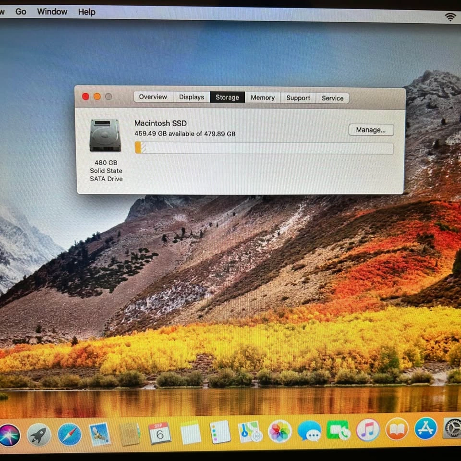Open Calendar showing date 6
461x461 pixels.
pyautogui.click(x=159, y=433)
